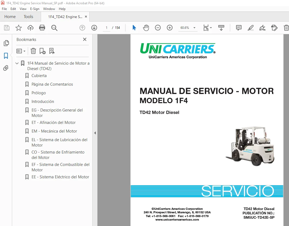Click the scrolling mode keyboard icon
The image size is (289, 226).
coord(221,28)
